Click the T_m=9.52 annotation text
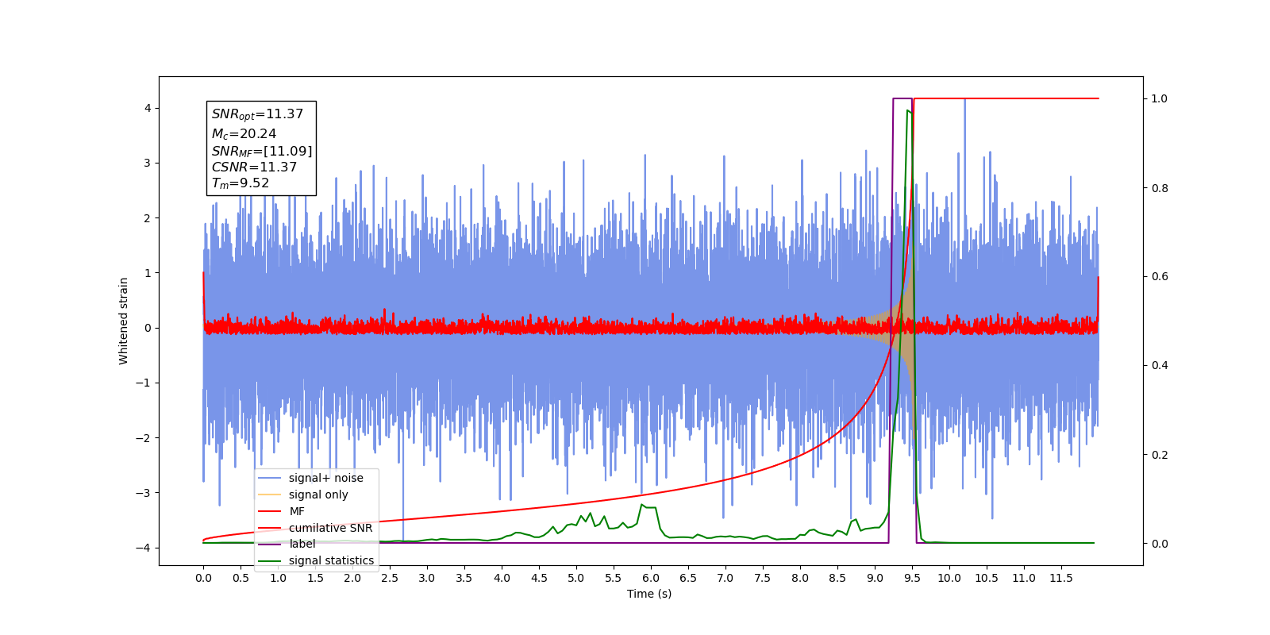 tap(241, 183)
